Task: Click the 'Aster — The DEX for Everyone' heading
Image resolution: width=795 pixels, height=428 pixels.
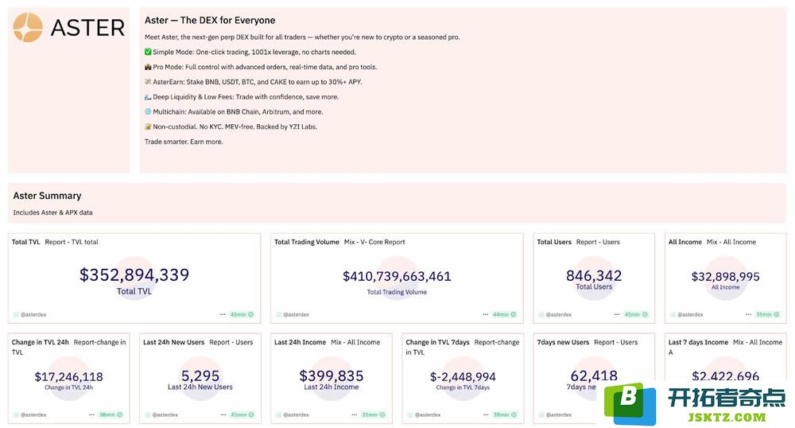Action: [x=210, y=20]
